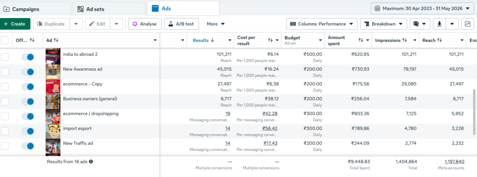Open the Breakdown dropdown
The height and width of the screenshot is (177, 477).
[x=384, y=24]
